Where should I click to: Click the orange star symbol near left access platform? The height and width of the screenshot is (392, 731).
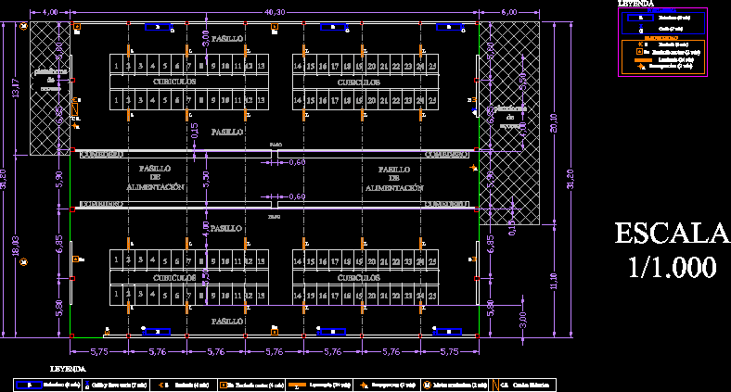(75, 126)
